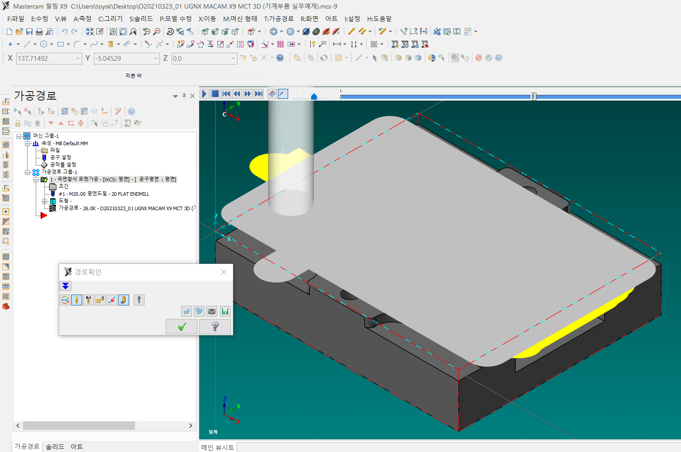The image size is (681, 452).
Task: Click the question mark help button in 경로확인
Action: [215, 327]
